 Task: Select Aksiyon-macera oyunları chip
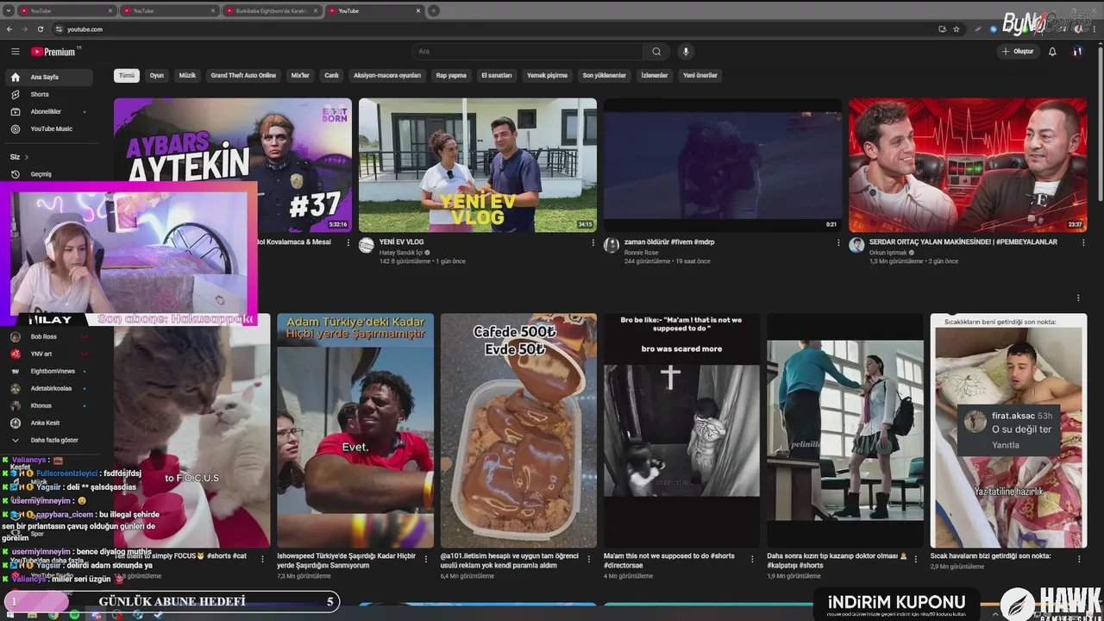pos(387,75)
